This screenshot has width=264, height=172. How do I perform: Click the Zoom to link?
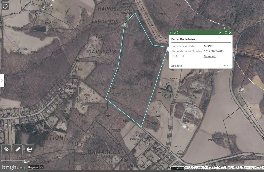177,66
